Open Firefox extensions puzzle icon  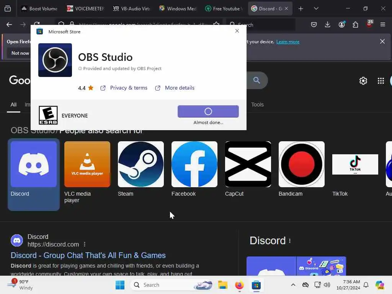click(x=355, y=24)
